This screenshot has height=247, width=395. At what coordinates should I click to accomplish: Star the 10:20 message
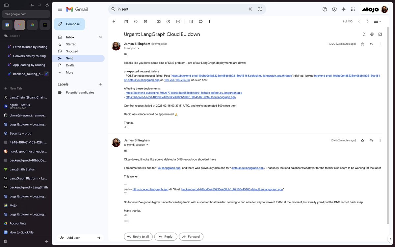tap(362, 44)
